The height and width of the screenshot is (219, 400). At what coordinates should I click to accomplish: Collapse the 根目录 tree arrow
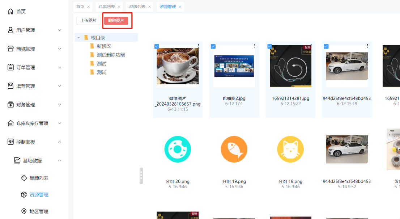coord(78,38)
